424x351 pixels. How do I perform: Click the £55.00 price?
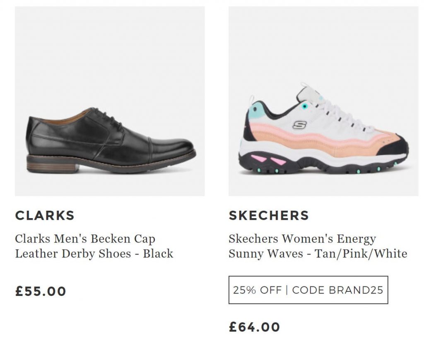(41, 291)
